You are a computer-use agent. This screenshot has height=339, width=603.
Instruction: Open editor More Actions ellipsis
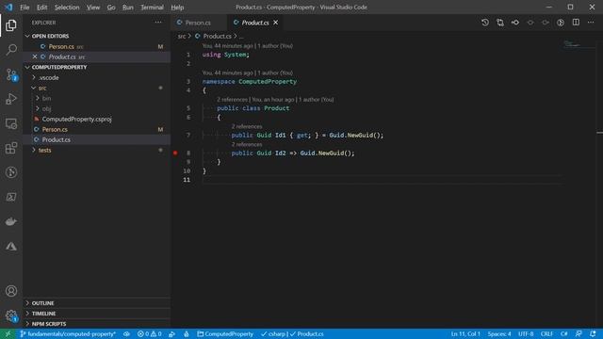click(x=591, y=23)
